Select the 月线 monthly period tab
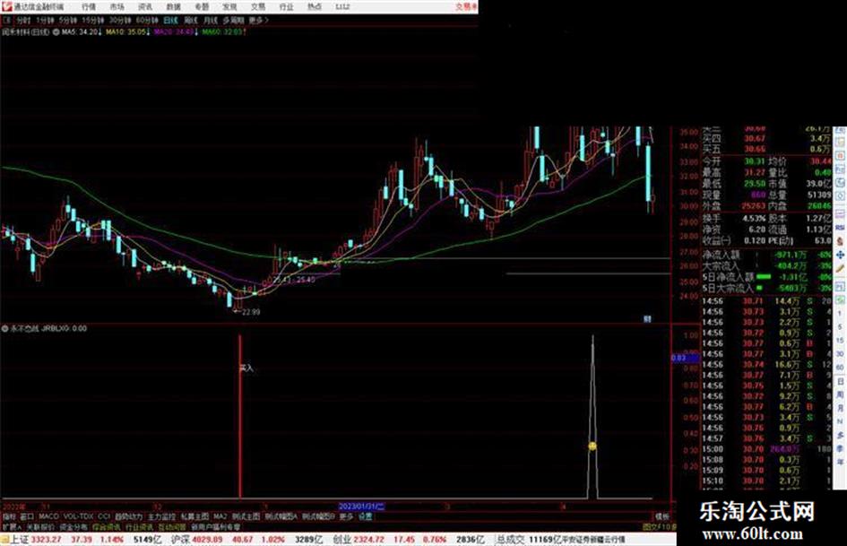847x546 pixels. (x=210, y=20)
